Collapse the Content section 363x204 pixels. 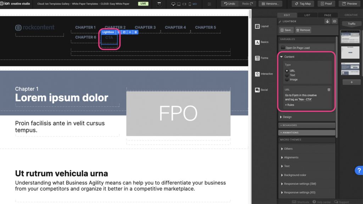281,57
